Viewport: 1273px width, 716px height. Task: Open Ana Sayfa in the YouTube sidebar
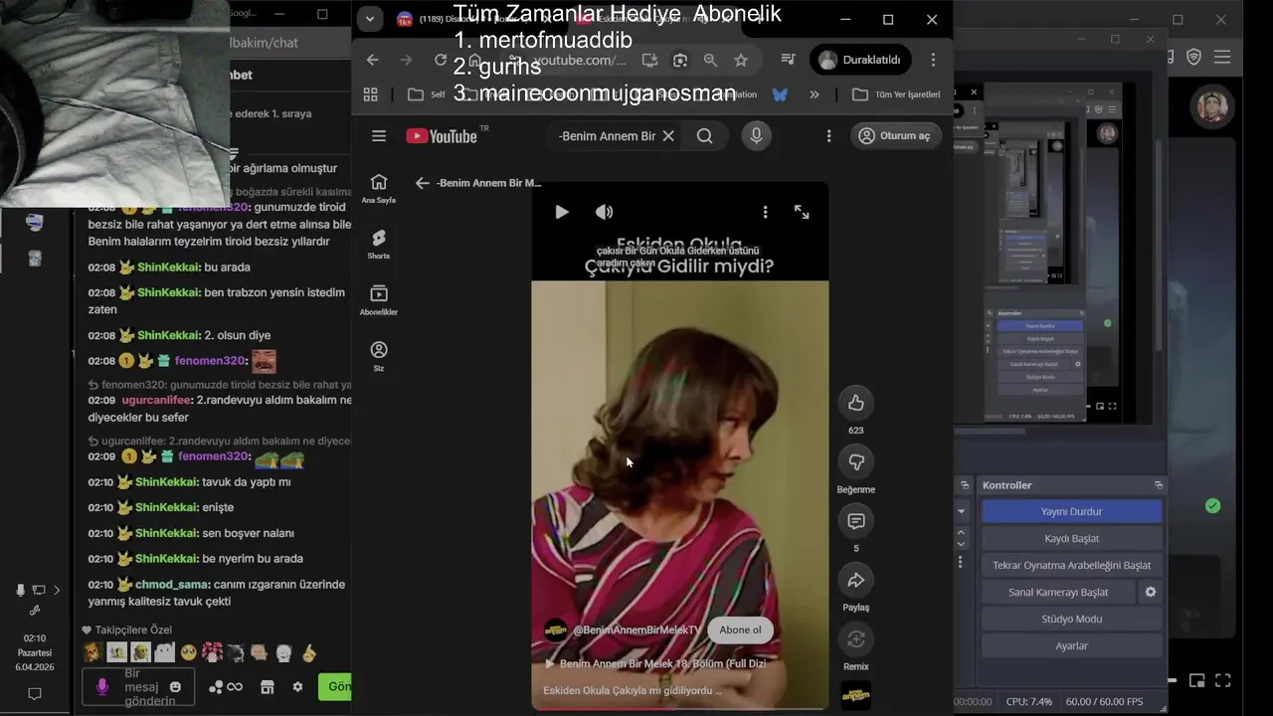[379, 188]
